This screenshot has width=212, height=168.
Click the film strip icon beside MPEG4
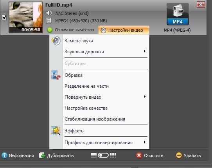(x=49, y=21)
